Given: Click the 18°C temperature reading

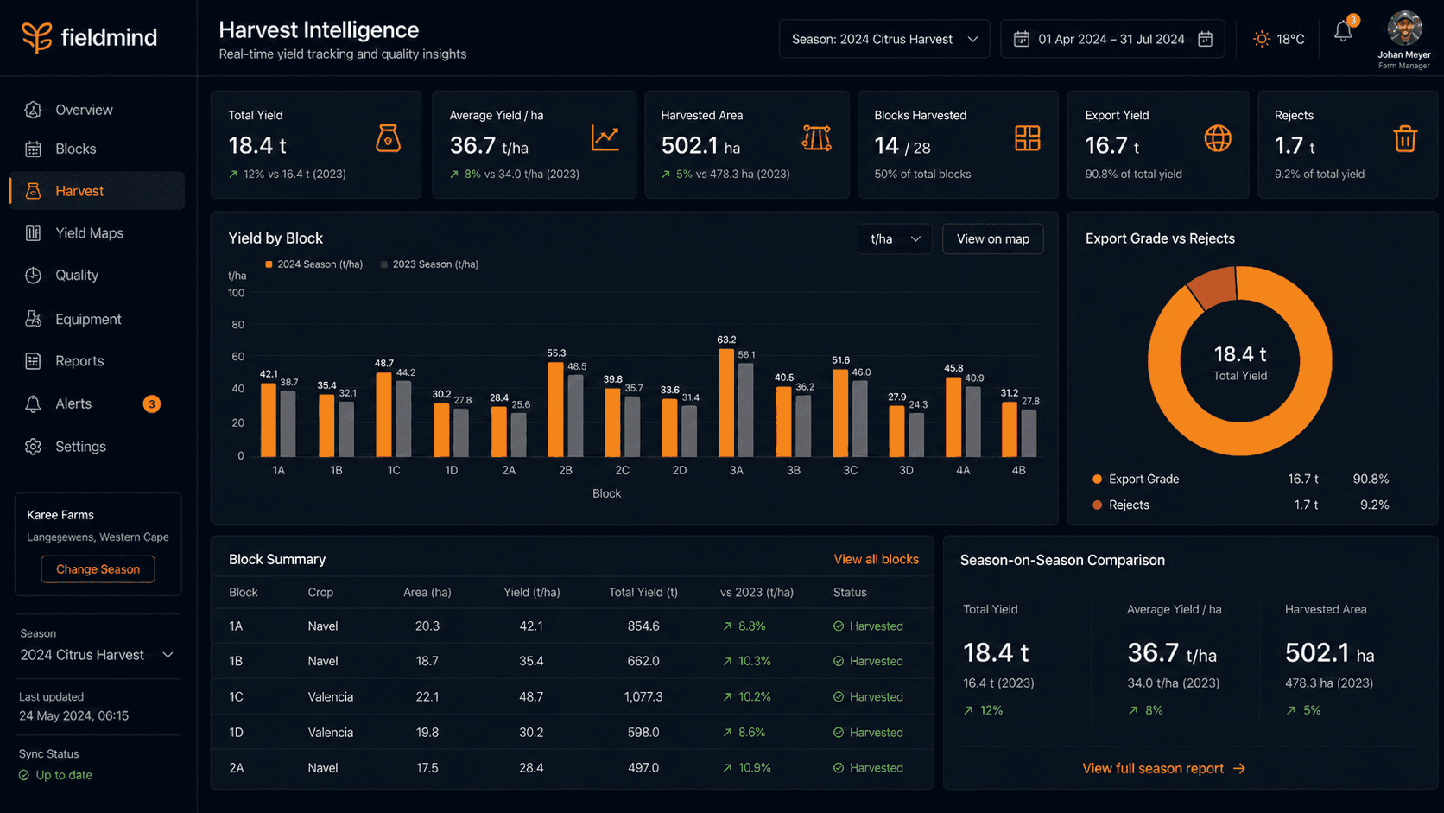Looking at the screenshot, I should click(1290, 39).
